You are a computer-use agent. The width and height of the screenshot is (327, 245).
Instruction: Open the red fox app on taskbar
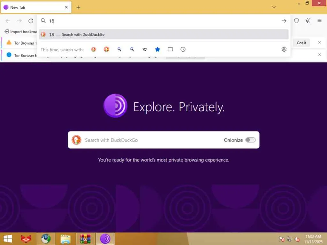pyautogui.click(x=26, y=239)
